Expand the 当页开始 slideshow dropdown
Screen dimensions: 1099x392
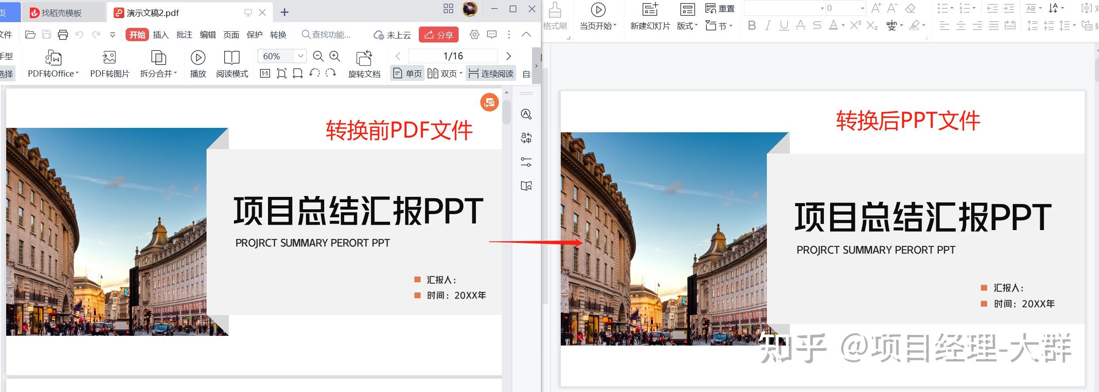click(615, 26)
